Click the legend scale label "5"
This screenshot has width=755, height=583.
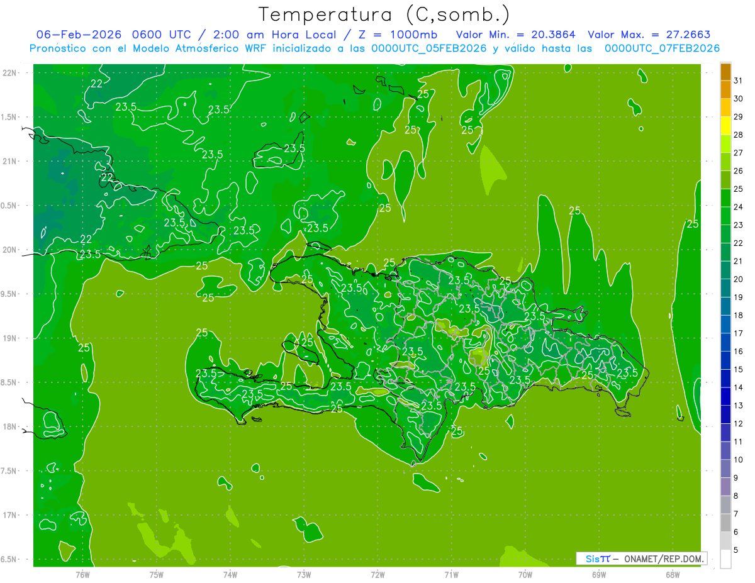tap(735, 550)
